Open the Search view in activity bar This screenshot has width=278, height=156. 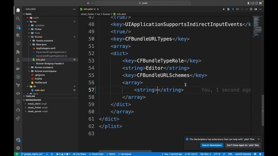pyautogui.click(x=18, y=18)
